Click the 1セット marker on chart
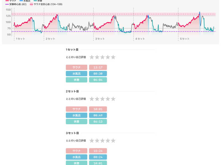Screen dimensions: 221x165 click(x=20, y=39)
